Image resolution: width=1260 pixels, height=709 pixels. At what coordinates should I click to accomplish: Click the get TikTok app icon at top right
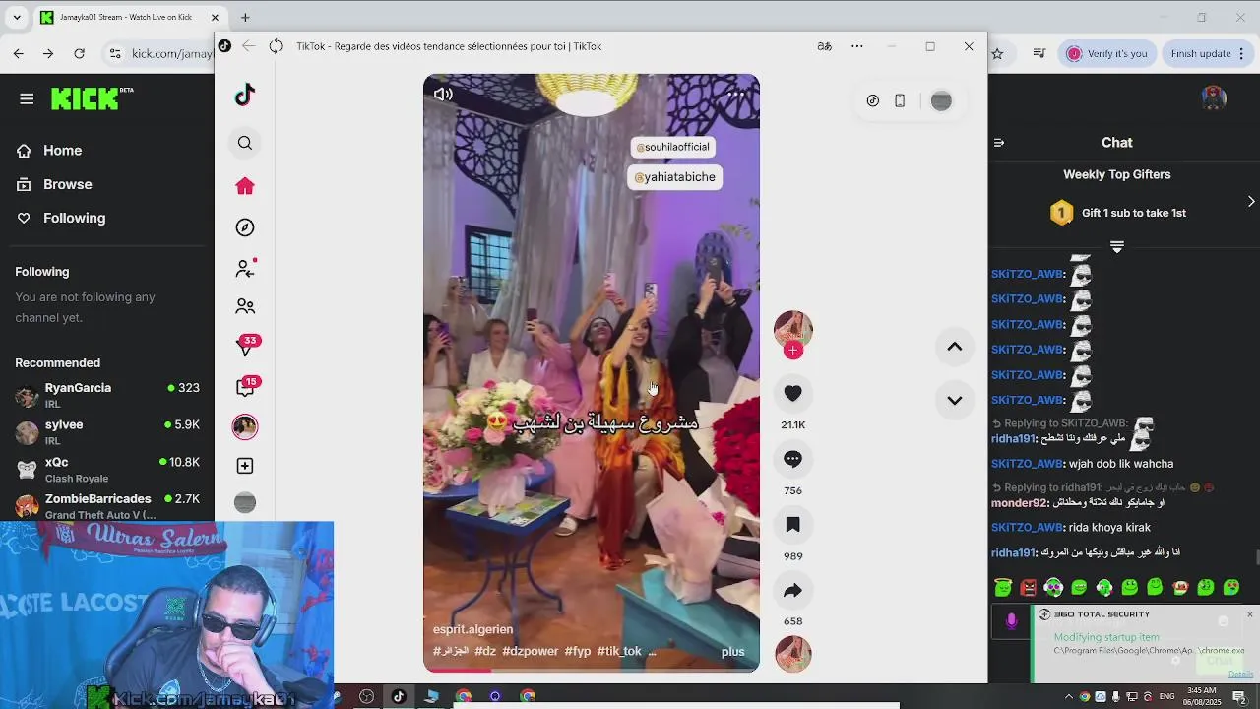pos(872,100)
